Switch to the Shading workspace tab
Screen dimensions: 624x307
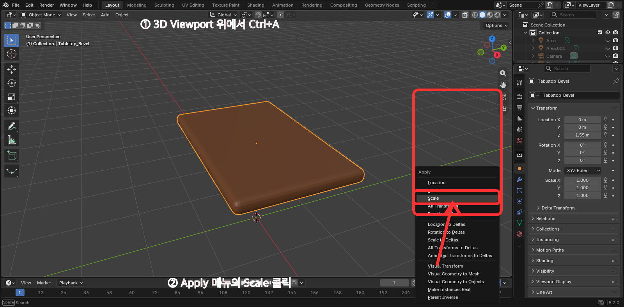[x=255, y=5]
